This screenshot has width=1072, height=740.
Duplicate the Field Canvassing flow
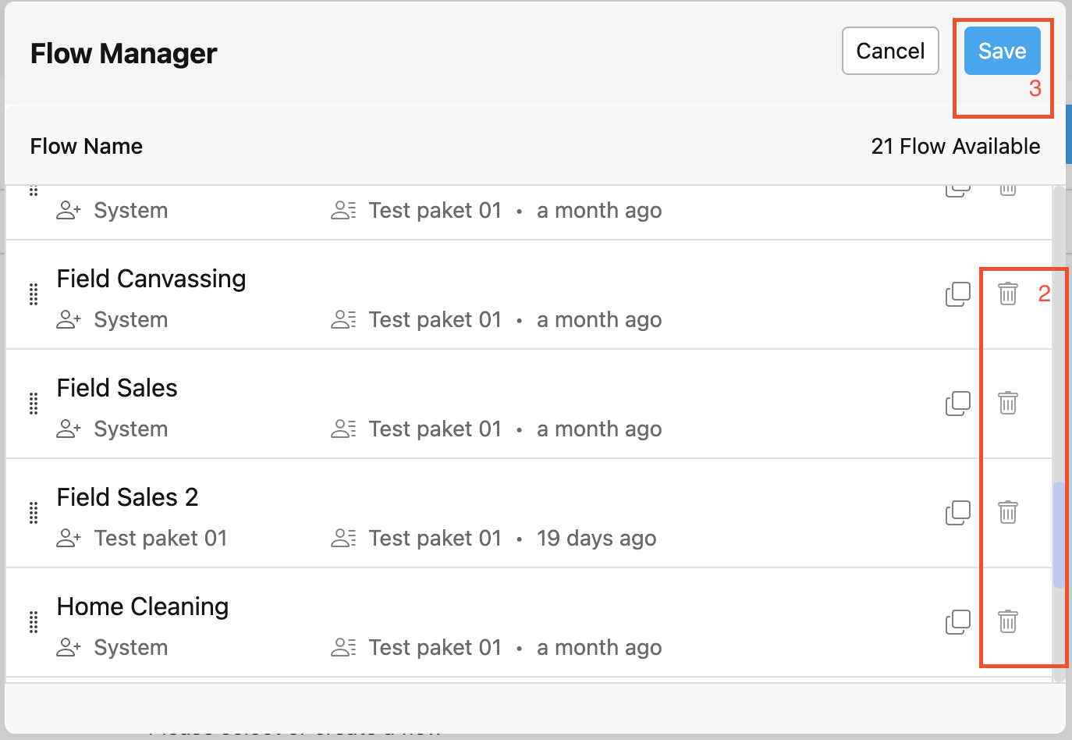coord(958,294)
